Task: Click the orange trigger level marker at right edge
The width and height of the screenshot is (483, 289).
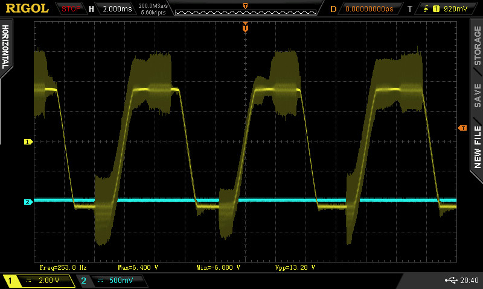Action: pyautogui.click(x=462, y=128)
